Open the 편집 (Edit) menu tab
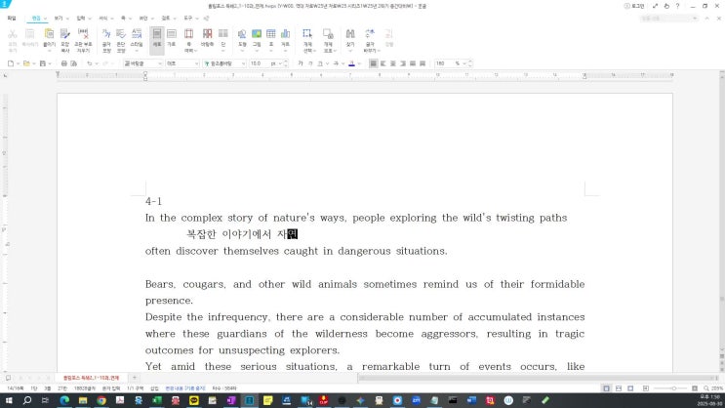The height and width of the screenshot is (408, 725). click(36, 18)
